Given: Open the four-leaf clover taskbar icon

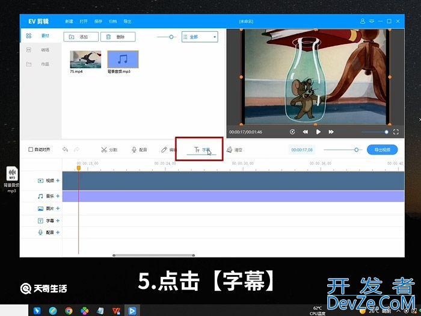Looking at the screenshot, I should tap(85, 311).
